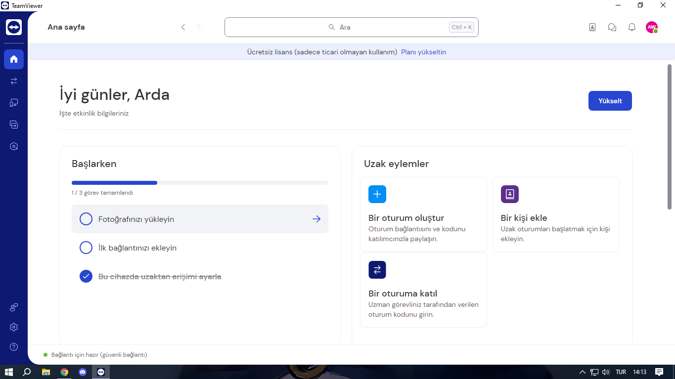Image resolution: width=675 pixels, height=379 pixels.
Task: Click the checked circle for Bu cihazda uzaktan erişimi ayarla
Action: (x=86, y=276)
